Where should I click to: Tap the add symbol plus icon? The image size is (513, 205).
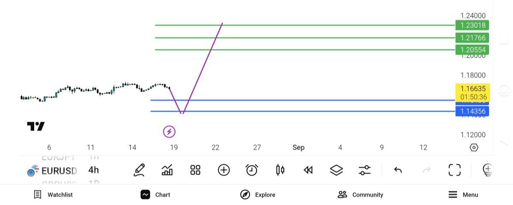click(224, 170)
